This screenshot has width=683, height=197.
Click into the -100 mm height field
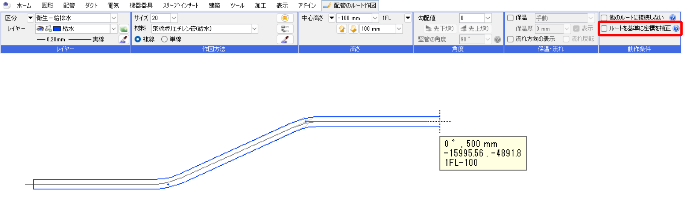click(x=354, y=18)
